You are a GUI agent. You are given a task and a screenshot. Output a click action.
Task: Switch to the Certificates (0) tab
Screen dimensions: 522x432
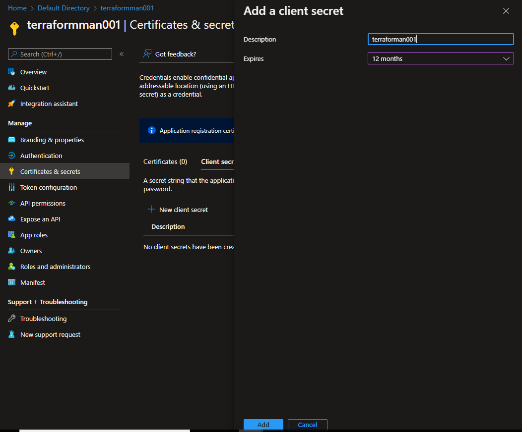[x=165, y=162]
